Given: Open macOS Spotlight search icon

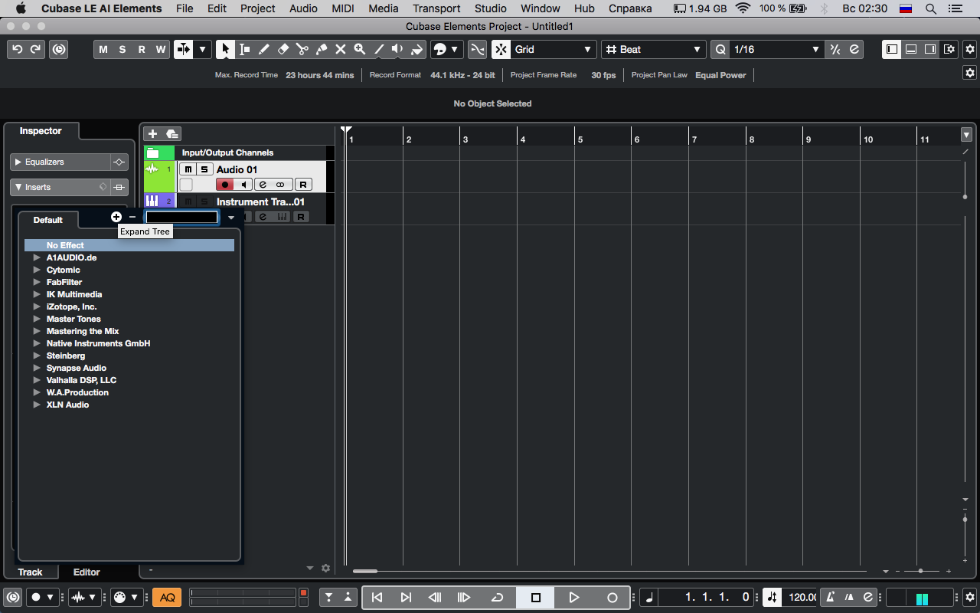Looking at the screenshot, I should pos(930,8).
